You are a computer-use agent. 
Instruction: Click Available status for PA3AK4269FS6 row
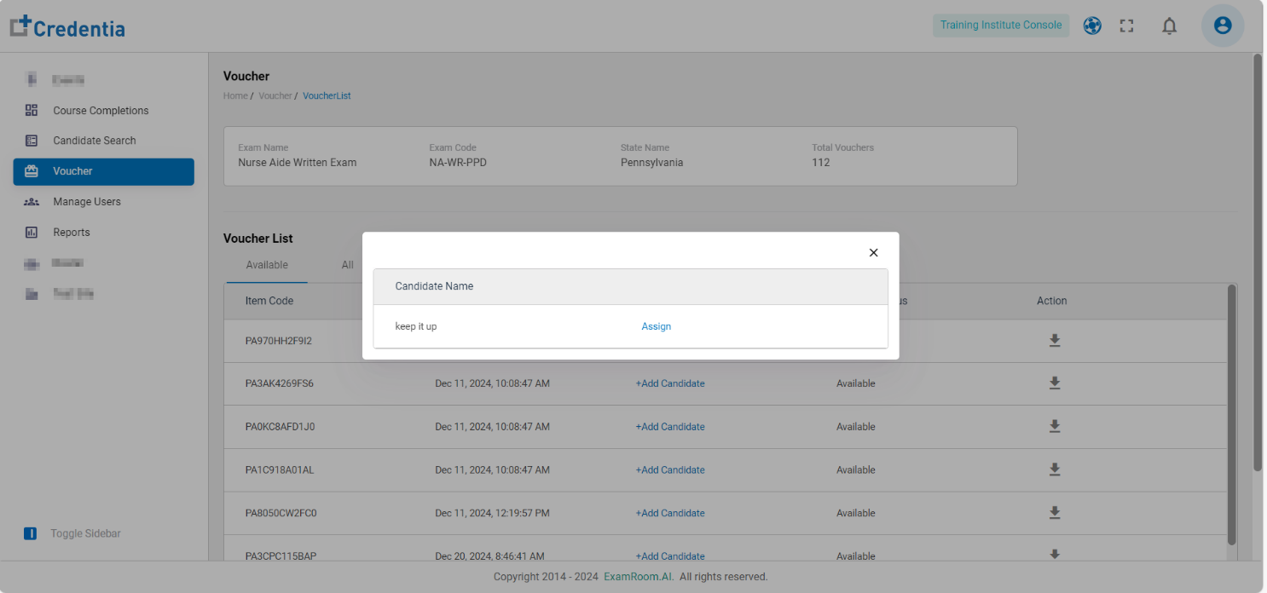855,383
